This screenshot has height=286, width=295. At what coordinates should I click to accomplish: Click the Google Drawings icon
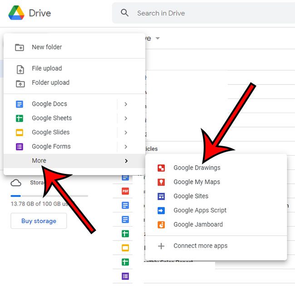pyautogui.click(x=161, y=168)
